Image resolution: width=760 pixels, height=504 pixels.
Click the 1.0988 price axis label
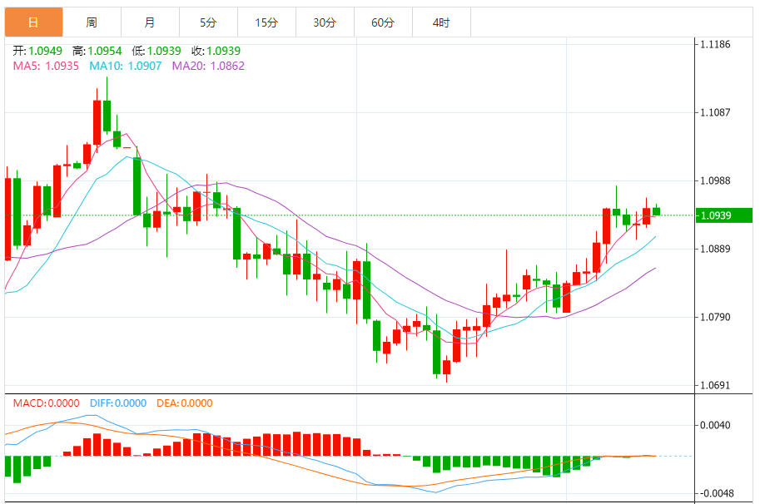click(715, 180)
